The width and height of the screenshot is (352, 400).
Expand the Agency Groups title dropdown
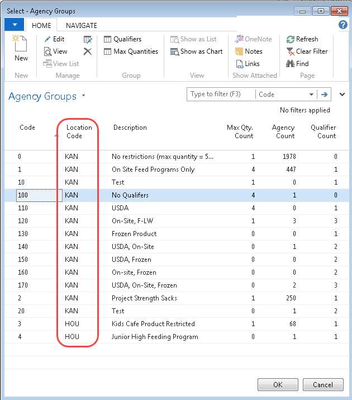[x=84, y=96]
